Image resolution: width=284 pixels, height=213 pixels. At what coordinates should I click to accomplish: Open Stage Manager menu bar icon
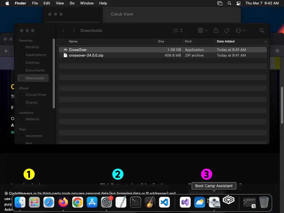pyautogui.click(x=220, y=3)
